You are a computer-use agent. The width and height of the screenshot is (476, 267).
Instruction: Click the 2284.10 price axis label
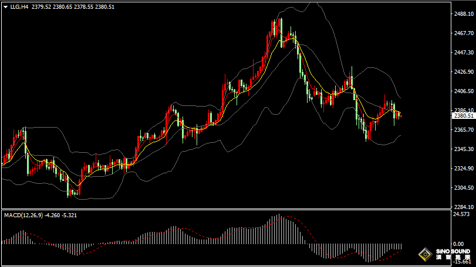click(463, 207)
